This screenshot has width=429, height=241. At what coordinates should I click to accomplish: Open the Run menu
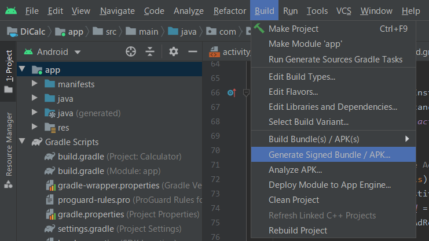290,11
